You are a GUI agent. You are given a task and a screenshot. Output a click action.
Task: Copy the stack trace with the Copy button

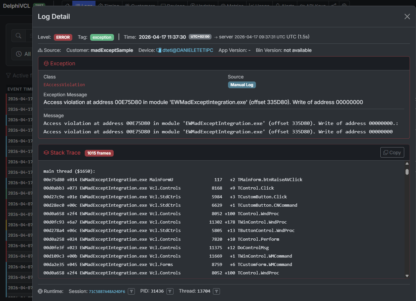tap(392, 152)
